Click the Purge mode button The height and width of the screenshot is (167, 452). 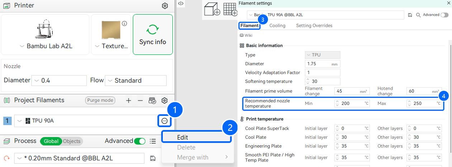100,100
